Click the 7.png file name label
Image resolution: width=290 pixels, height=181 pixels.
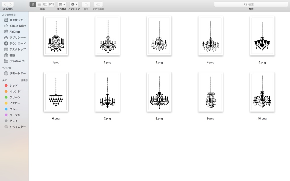[x=107, y=118]
